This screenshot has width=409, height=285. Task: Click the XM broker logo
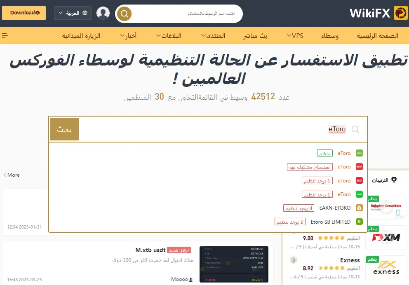click(x=386, y=238)
